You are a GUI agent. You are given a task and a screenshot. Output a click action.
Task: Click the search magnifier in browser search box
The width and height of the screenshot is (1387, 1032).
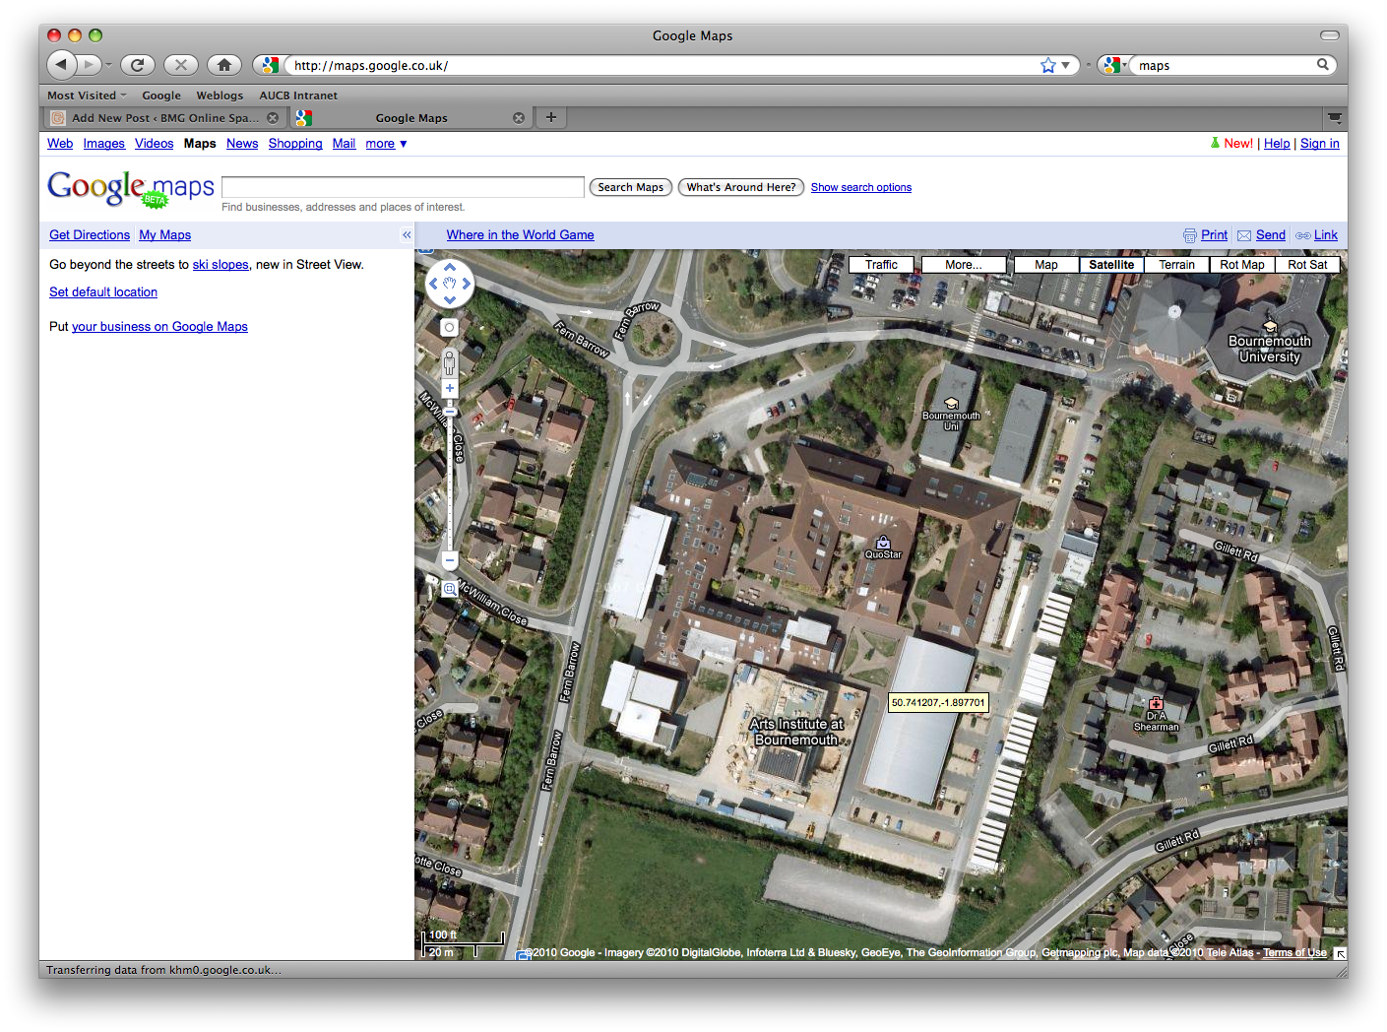tap(1323, 65)
